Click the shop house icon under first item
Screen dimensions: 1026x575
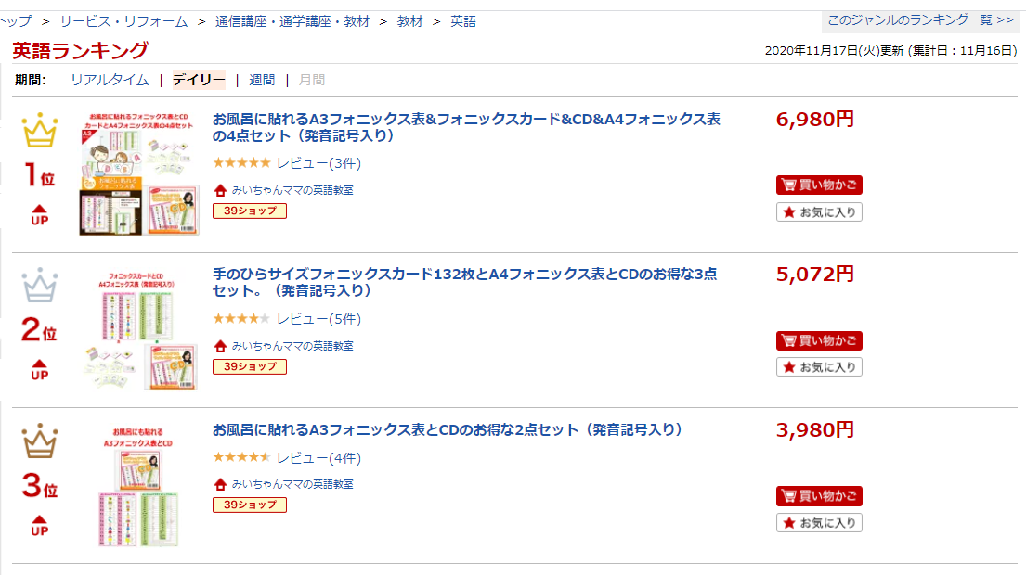(x=220, y=190)
